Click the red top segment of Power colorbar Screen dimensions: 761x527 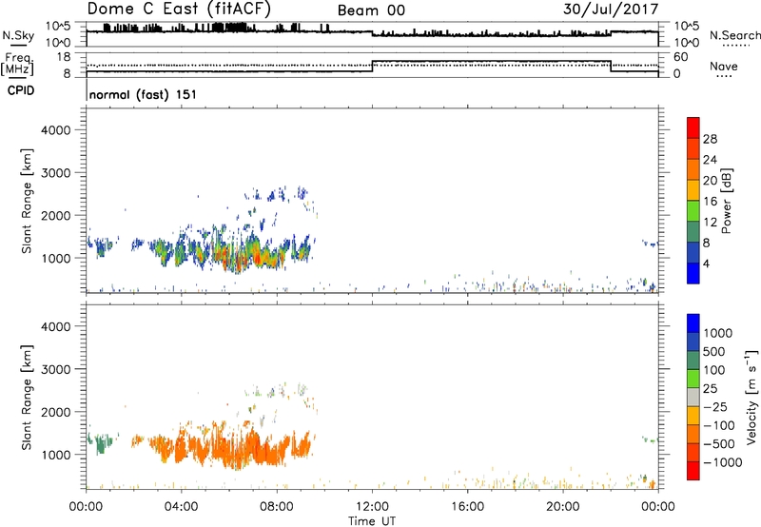693,127
